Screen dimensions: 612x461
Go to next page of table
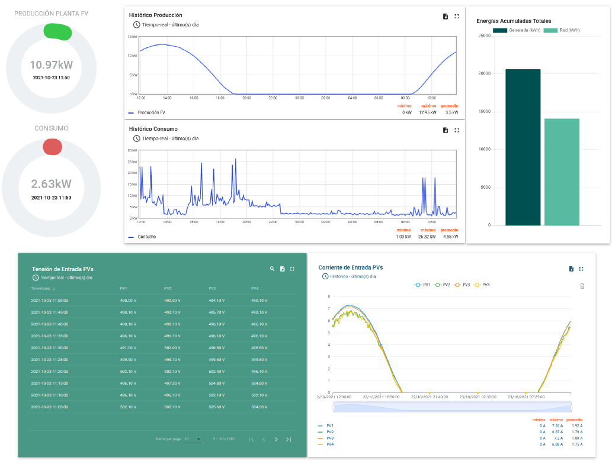click(276, 439)
